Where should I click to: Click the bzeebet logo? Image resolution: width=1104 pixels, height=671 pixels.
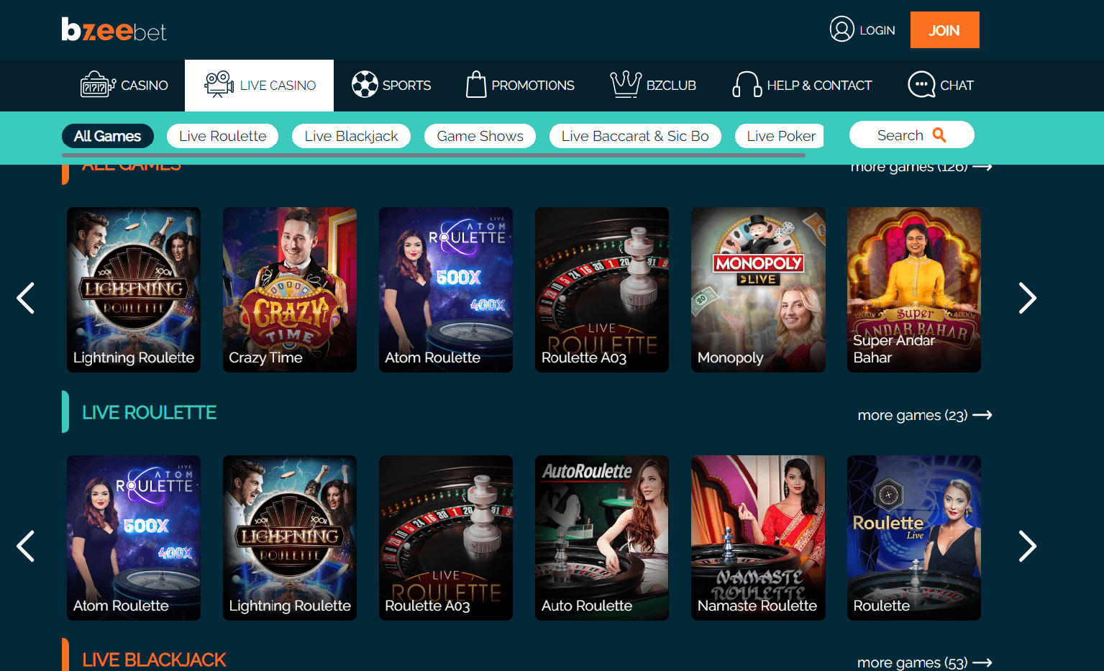(114, 29)
